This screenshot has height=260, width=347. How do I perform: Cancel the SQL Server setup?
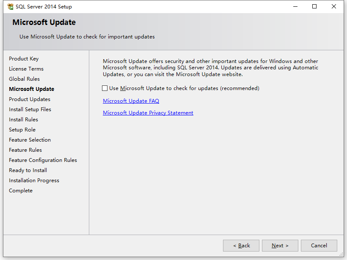[319, 246]
